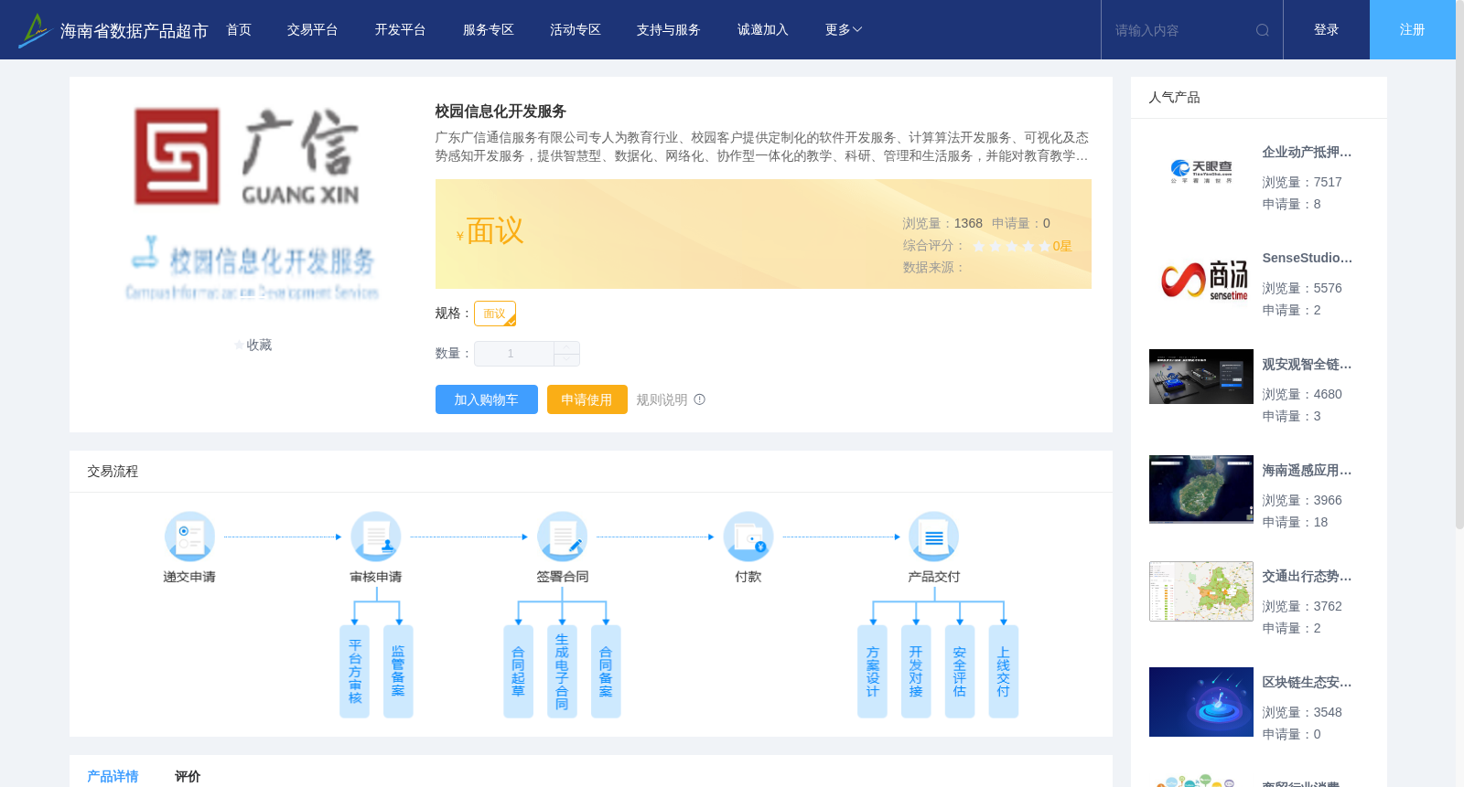Open the 海南遥感应用 product title
1464x787 pixels.
1307,471
